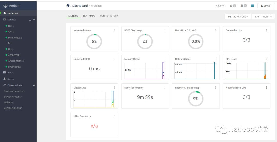Open alerts bell icon in header
277x142 pixels.
(x=242, y=6)
